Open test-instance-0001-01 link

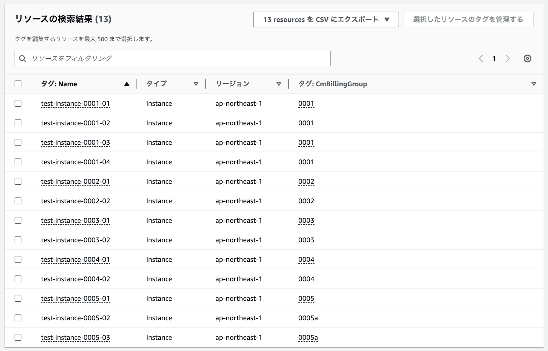pyautogui.click(x=75, y=104)
